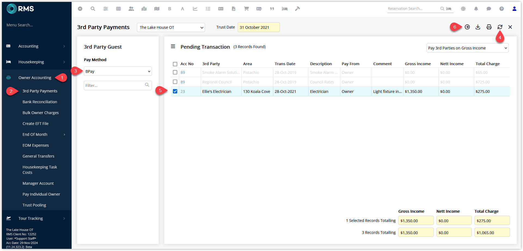The height and width of the screenshot is (251, 523).
Task: Click the Trust Date field 31 October 2021
Action: 259,27
